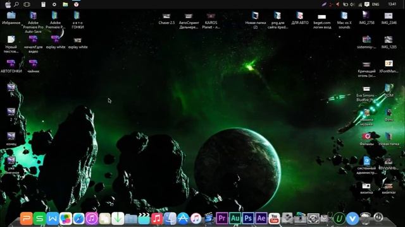
Task: Click the green U icon in the dock
Action: pos(339,219)
